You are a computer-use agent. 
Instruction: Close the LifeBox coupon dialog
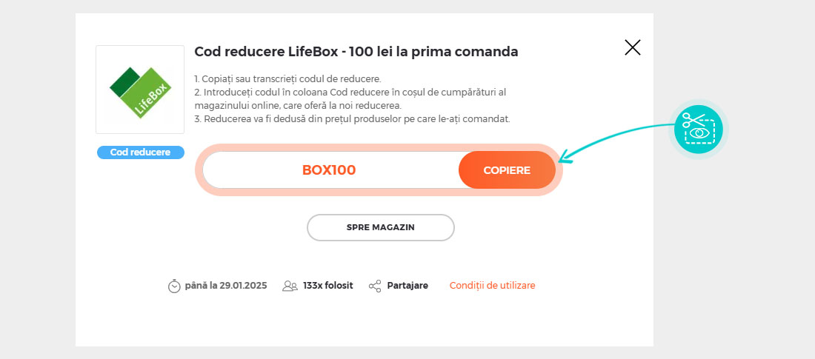coord(633,47)
